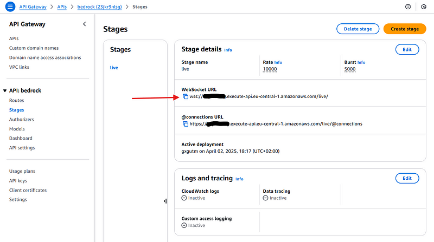Open the info panel icon in header
The height and width of the screenshot is (242, 434).
point(408,6)
